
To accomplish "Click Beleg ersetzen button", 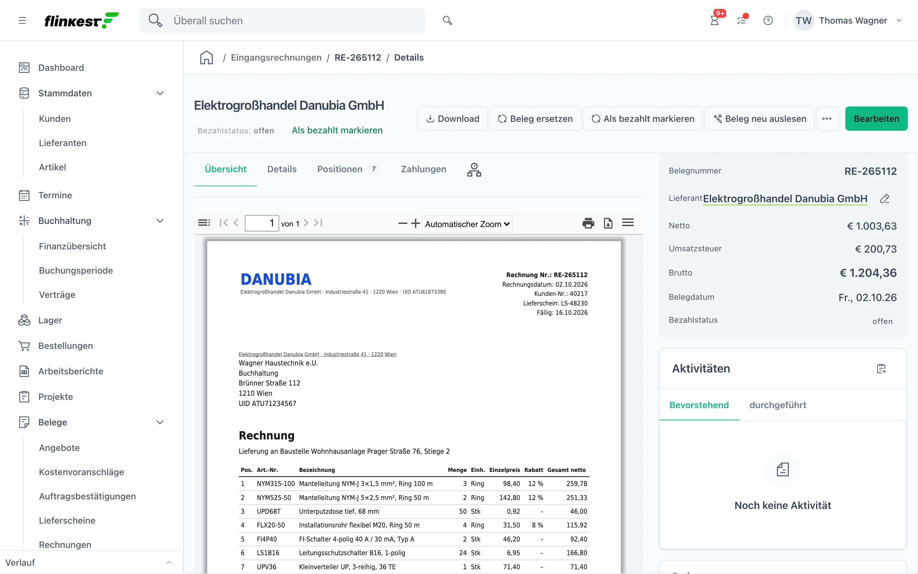I will click(x=535, y=119).
